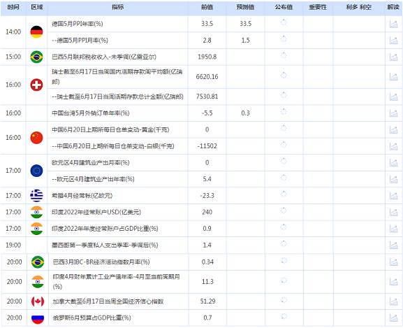Click loading spinner in 俄罗斯6月预算占GDP比重 row
The height and width of the screenshot is (328, 403).
pos(284,316)
